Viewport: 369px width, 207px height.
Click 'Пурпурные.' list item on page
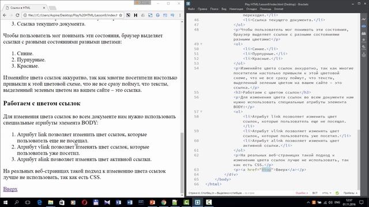(31, 60)
